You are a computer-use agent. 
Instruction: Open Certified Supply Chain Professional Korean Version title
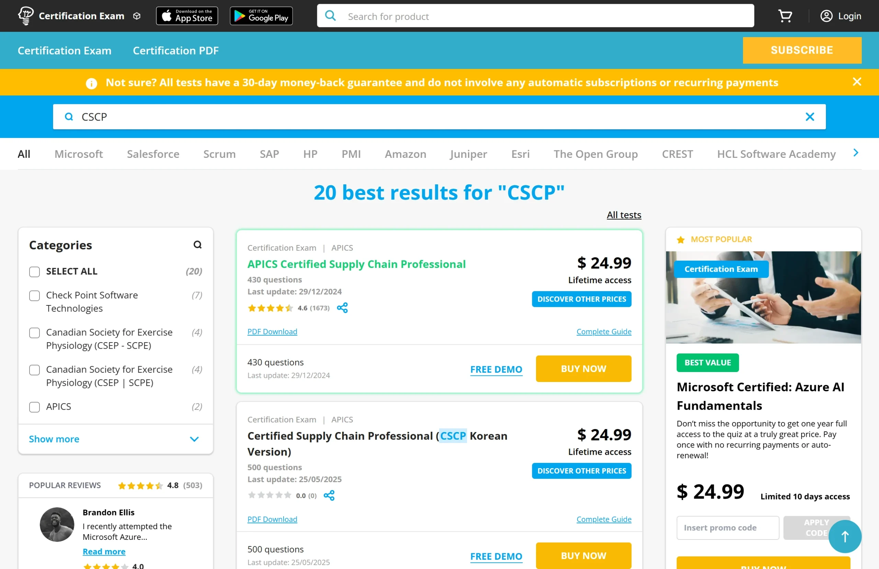point(377,443)
